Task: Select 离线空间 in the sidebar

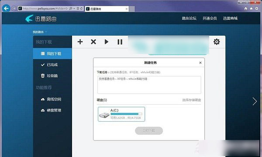Action: click(52, 99)
